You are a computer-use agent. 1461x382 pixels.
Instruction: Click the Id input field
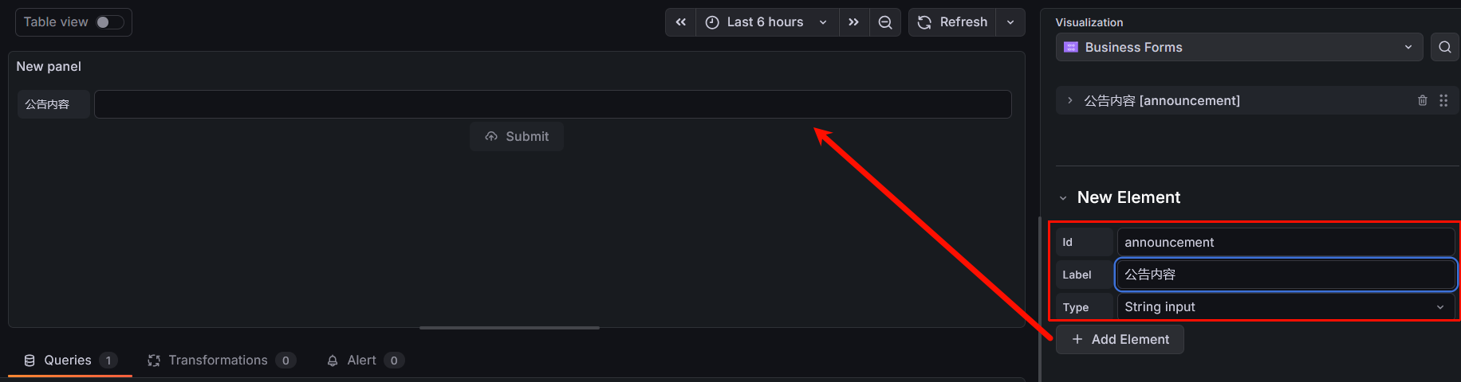(x=1285, y=242)
